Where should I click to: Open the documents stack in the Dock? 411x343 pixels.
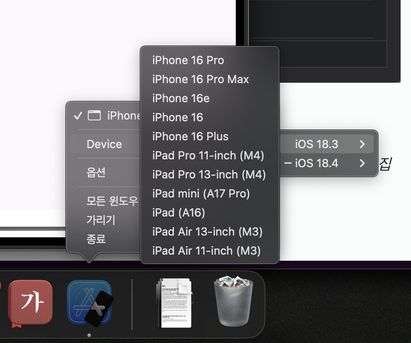[175, 303]
